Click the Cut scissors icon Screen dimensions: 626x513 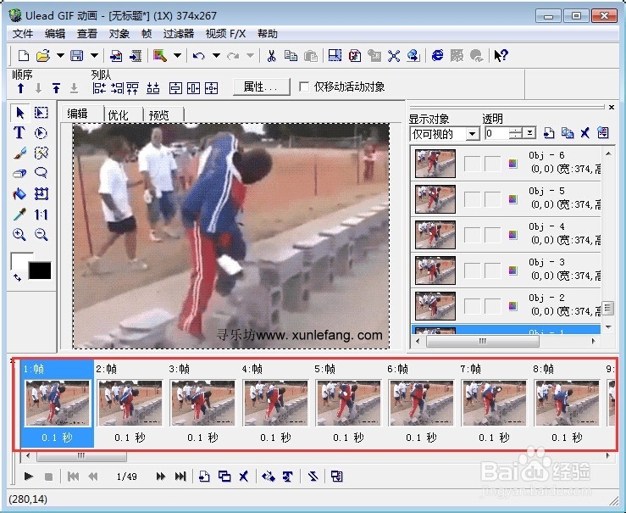[x=271, y=55]
